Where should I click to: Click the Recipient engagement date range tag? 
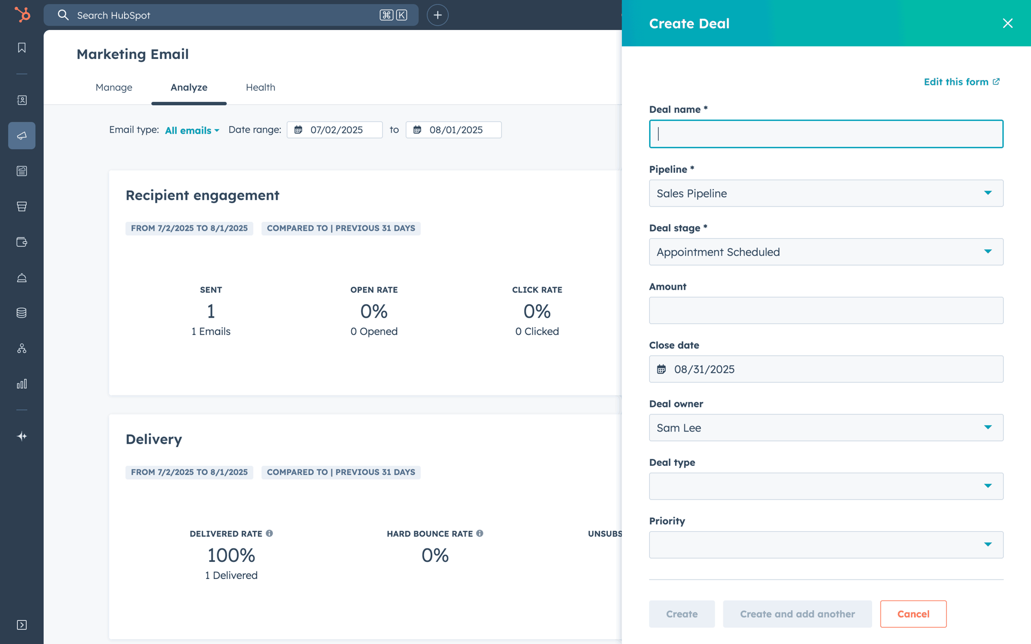click(x=189, y=228)
